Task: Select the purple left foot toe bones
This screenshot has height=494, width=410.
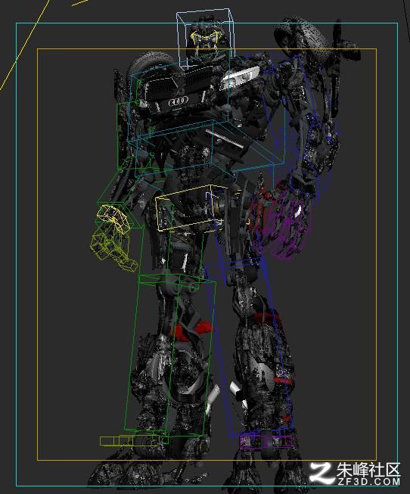Action: click(266, 442)
